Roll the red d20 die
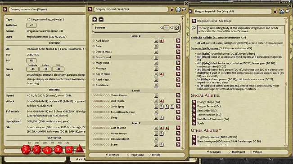293x164 pixels. tap(26, 149)
